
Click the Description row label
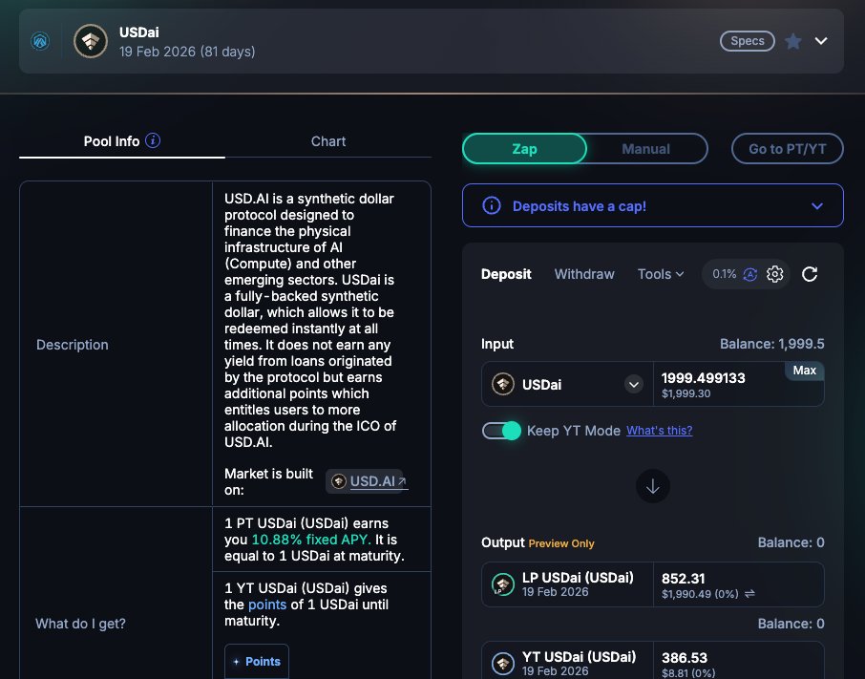[73, 345]
